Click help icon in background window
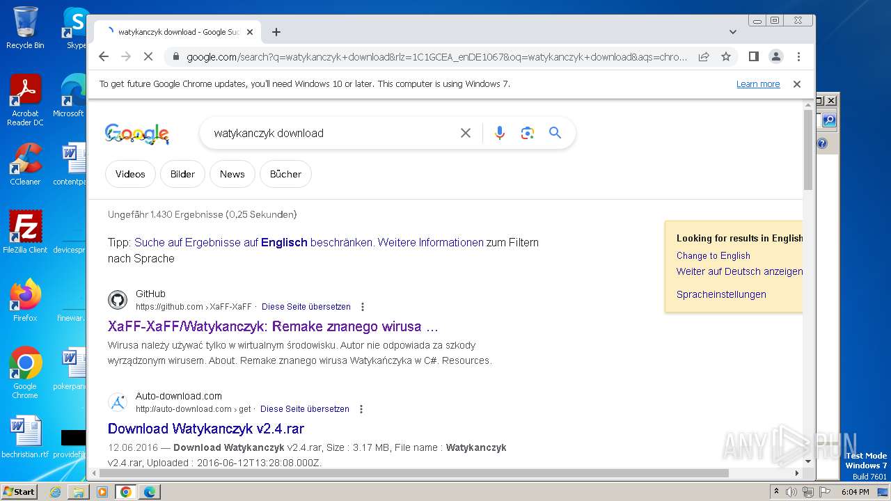Screen dimensions: 891x501 (x=822, y=143)
